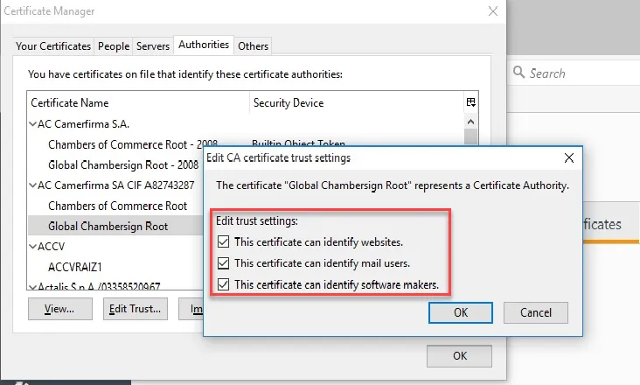640x385 pixels.
Task: Collapse the AC Camerfirma S.A. group
Action: 33,124
